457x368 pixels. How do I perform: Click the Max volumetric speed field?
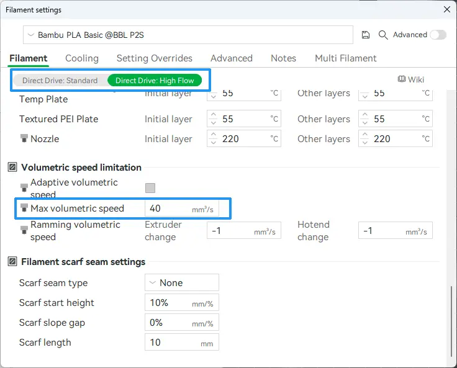point(182,209)
